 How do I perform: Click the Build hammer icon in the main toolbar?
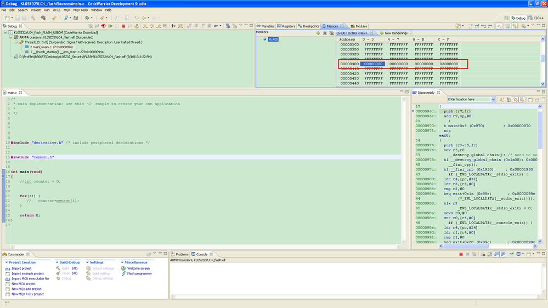point(33,18)
